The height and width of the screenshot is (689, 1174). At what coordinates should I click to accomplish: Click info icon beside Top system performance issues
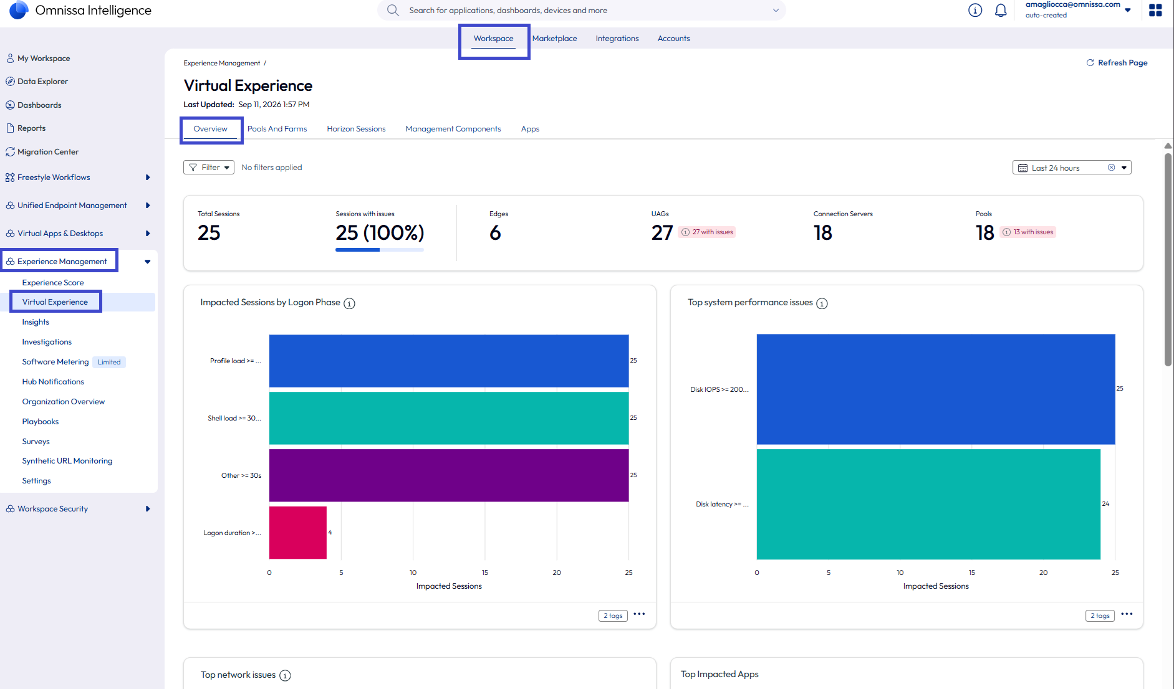pyautogui.click(x=822, y=303)
